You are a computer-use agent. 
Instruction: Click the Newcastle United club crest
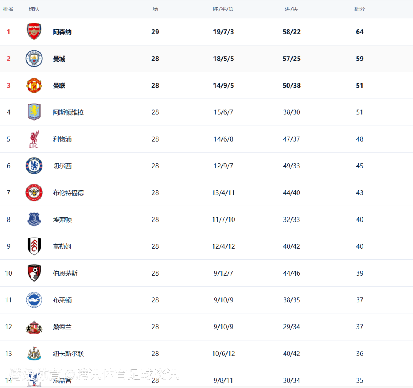point(34,354)
